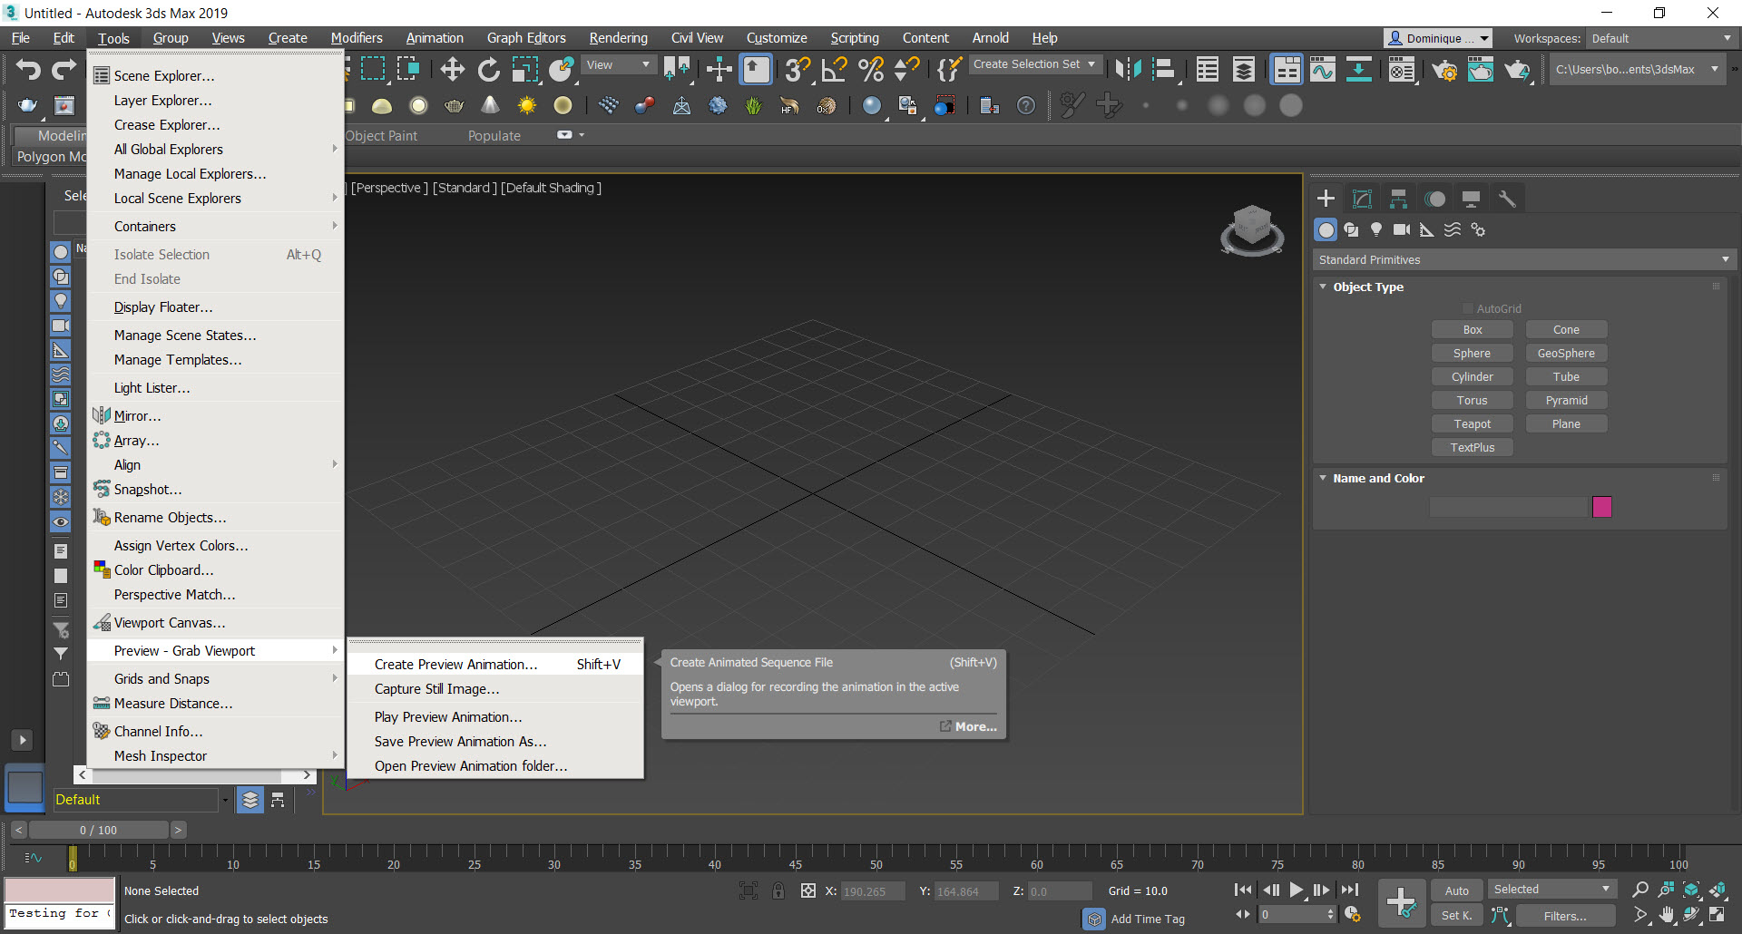
Task: Open the Align tool in the main toolbar
Action: pos(1164,70)
